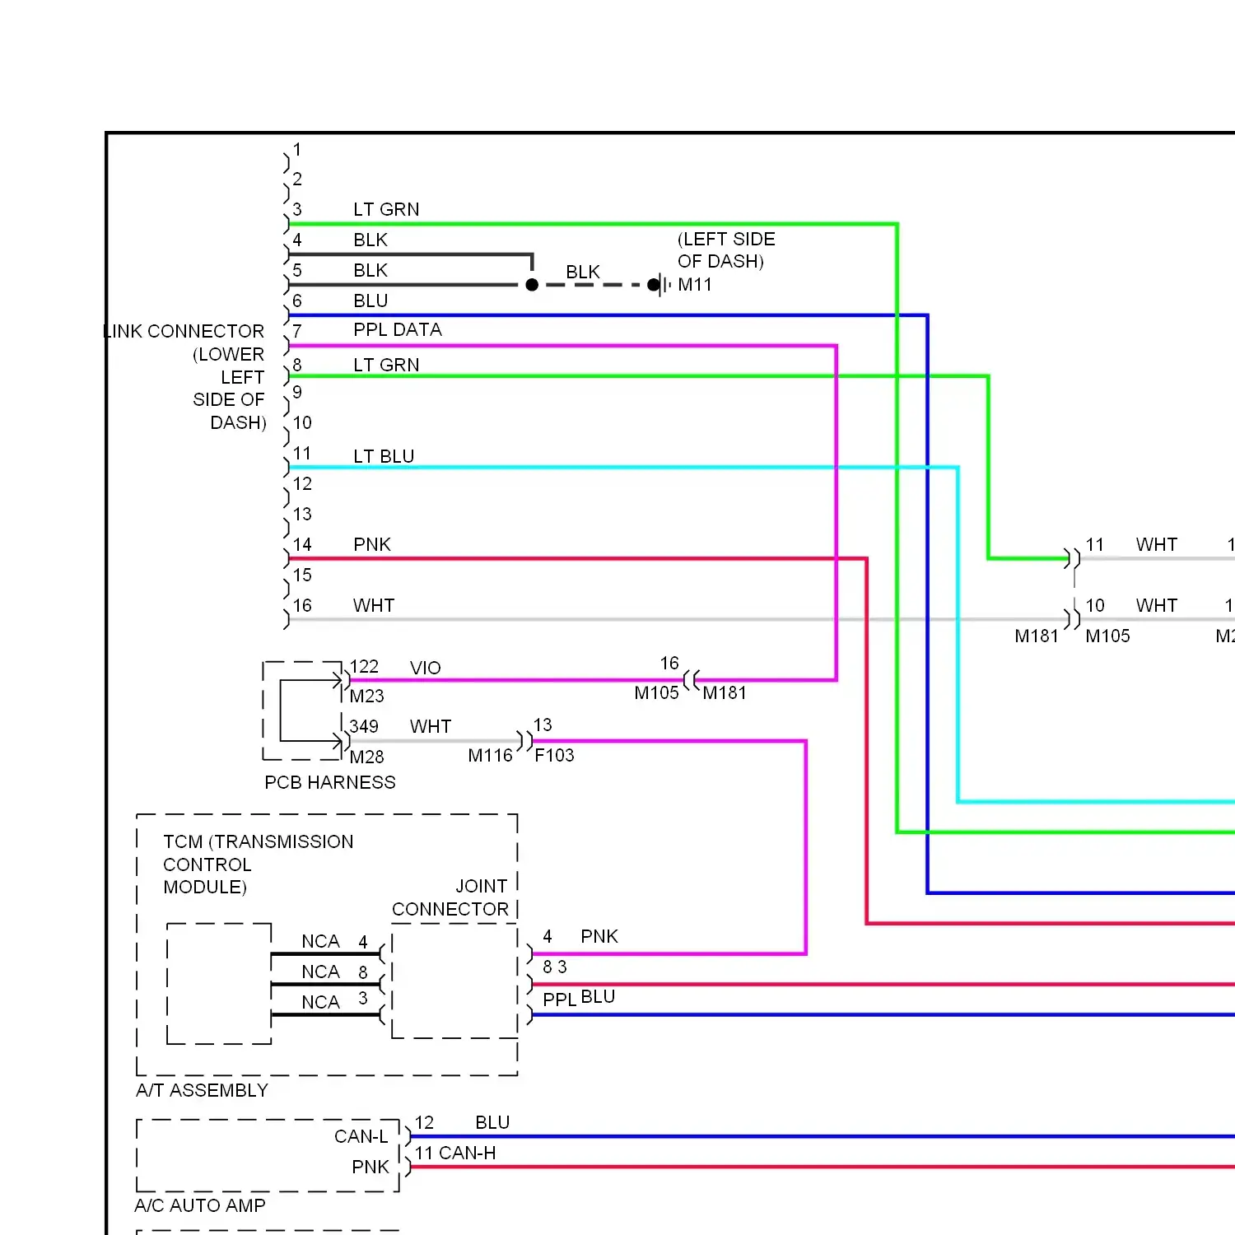1235x1235 pixels.
Task: Click the 11 CAN-H terminal label
Action: [x=455, y=1153]
